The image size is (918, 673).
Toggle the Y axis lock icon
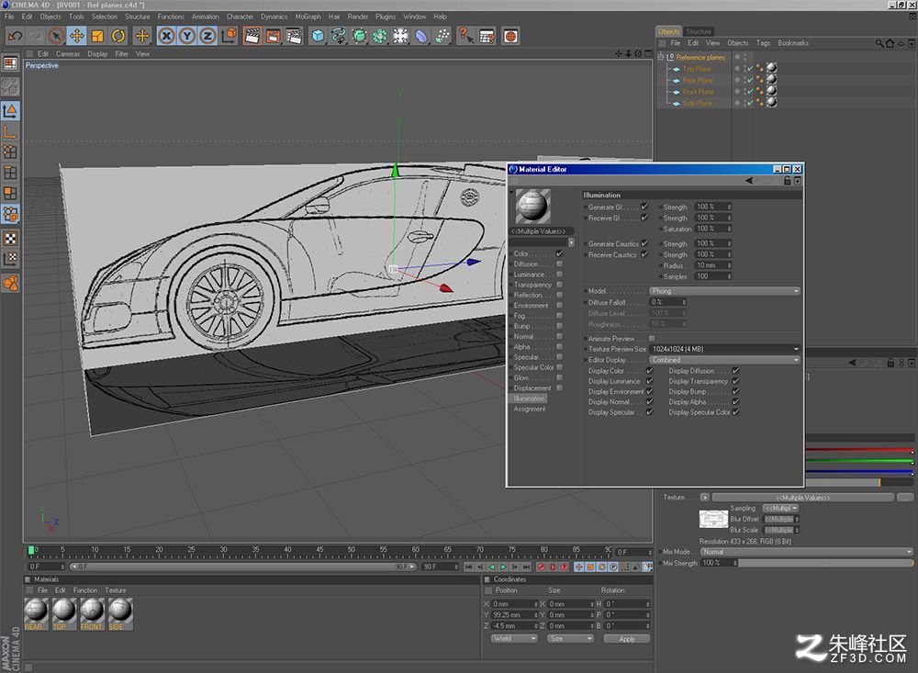[186, 37]
